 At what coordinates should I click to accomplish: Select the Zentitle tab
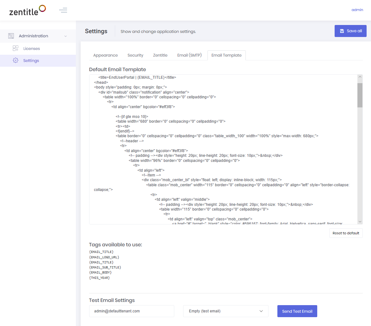[160, 55]
